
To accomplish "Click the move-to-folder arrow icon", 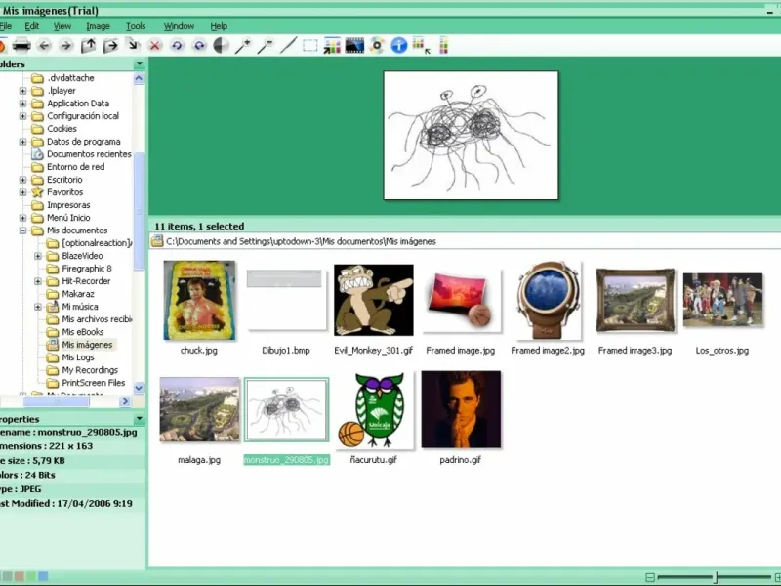I will point(110,46).
